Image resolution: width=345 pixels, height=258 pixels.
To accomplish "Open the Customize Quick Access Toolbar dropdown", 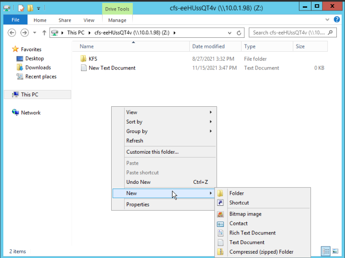I will pyautogui.click(x=38, y=9).
